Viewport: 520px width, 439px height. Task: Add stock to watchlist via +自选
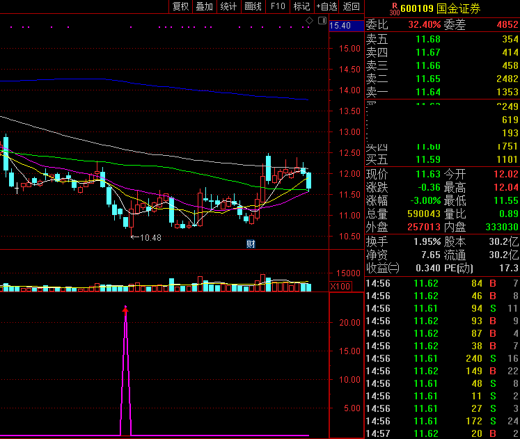[x=326, y=6]
